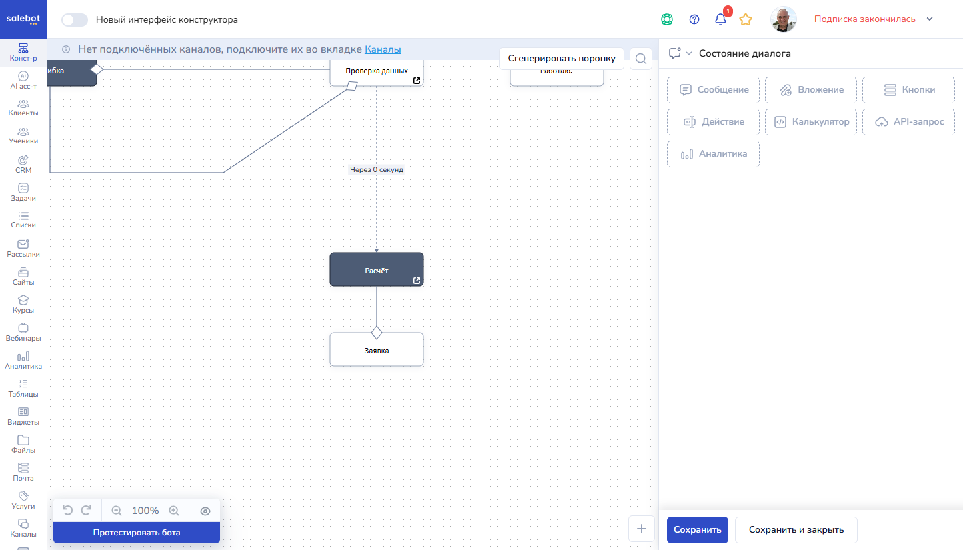
Task: Open Почта in the sidebar
Action: (23, 473)
